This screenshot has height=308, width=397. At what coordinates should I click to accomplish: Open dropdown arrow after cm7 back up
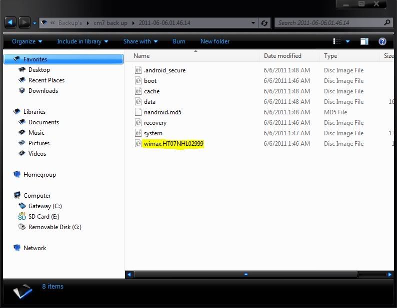coord(133,23)
